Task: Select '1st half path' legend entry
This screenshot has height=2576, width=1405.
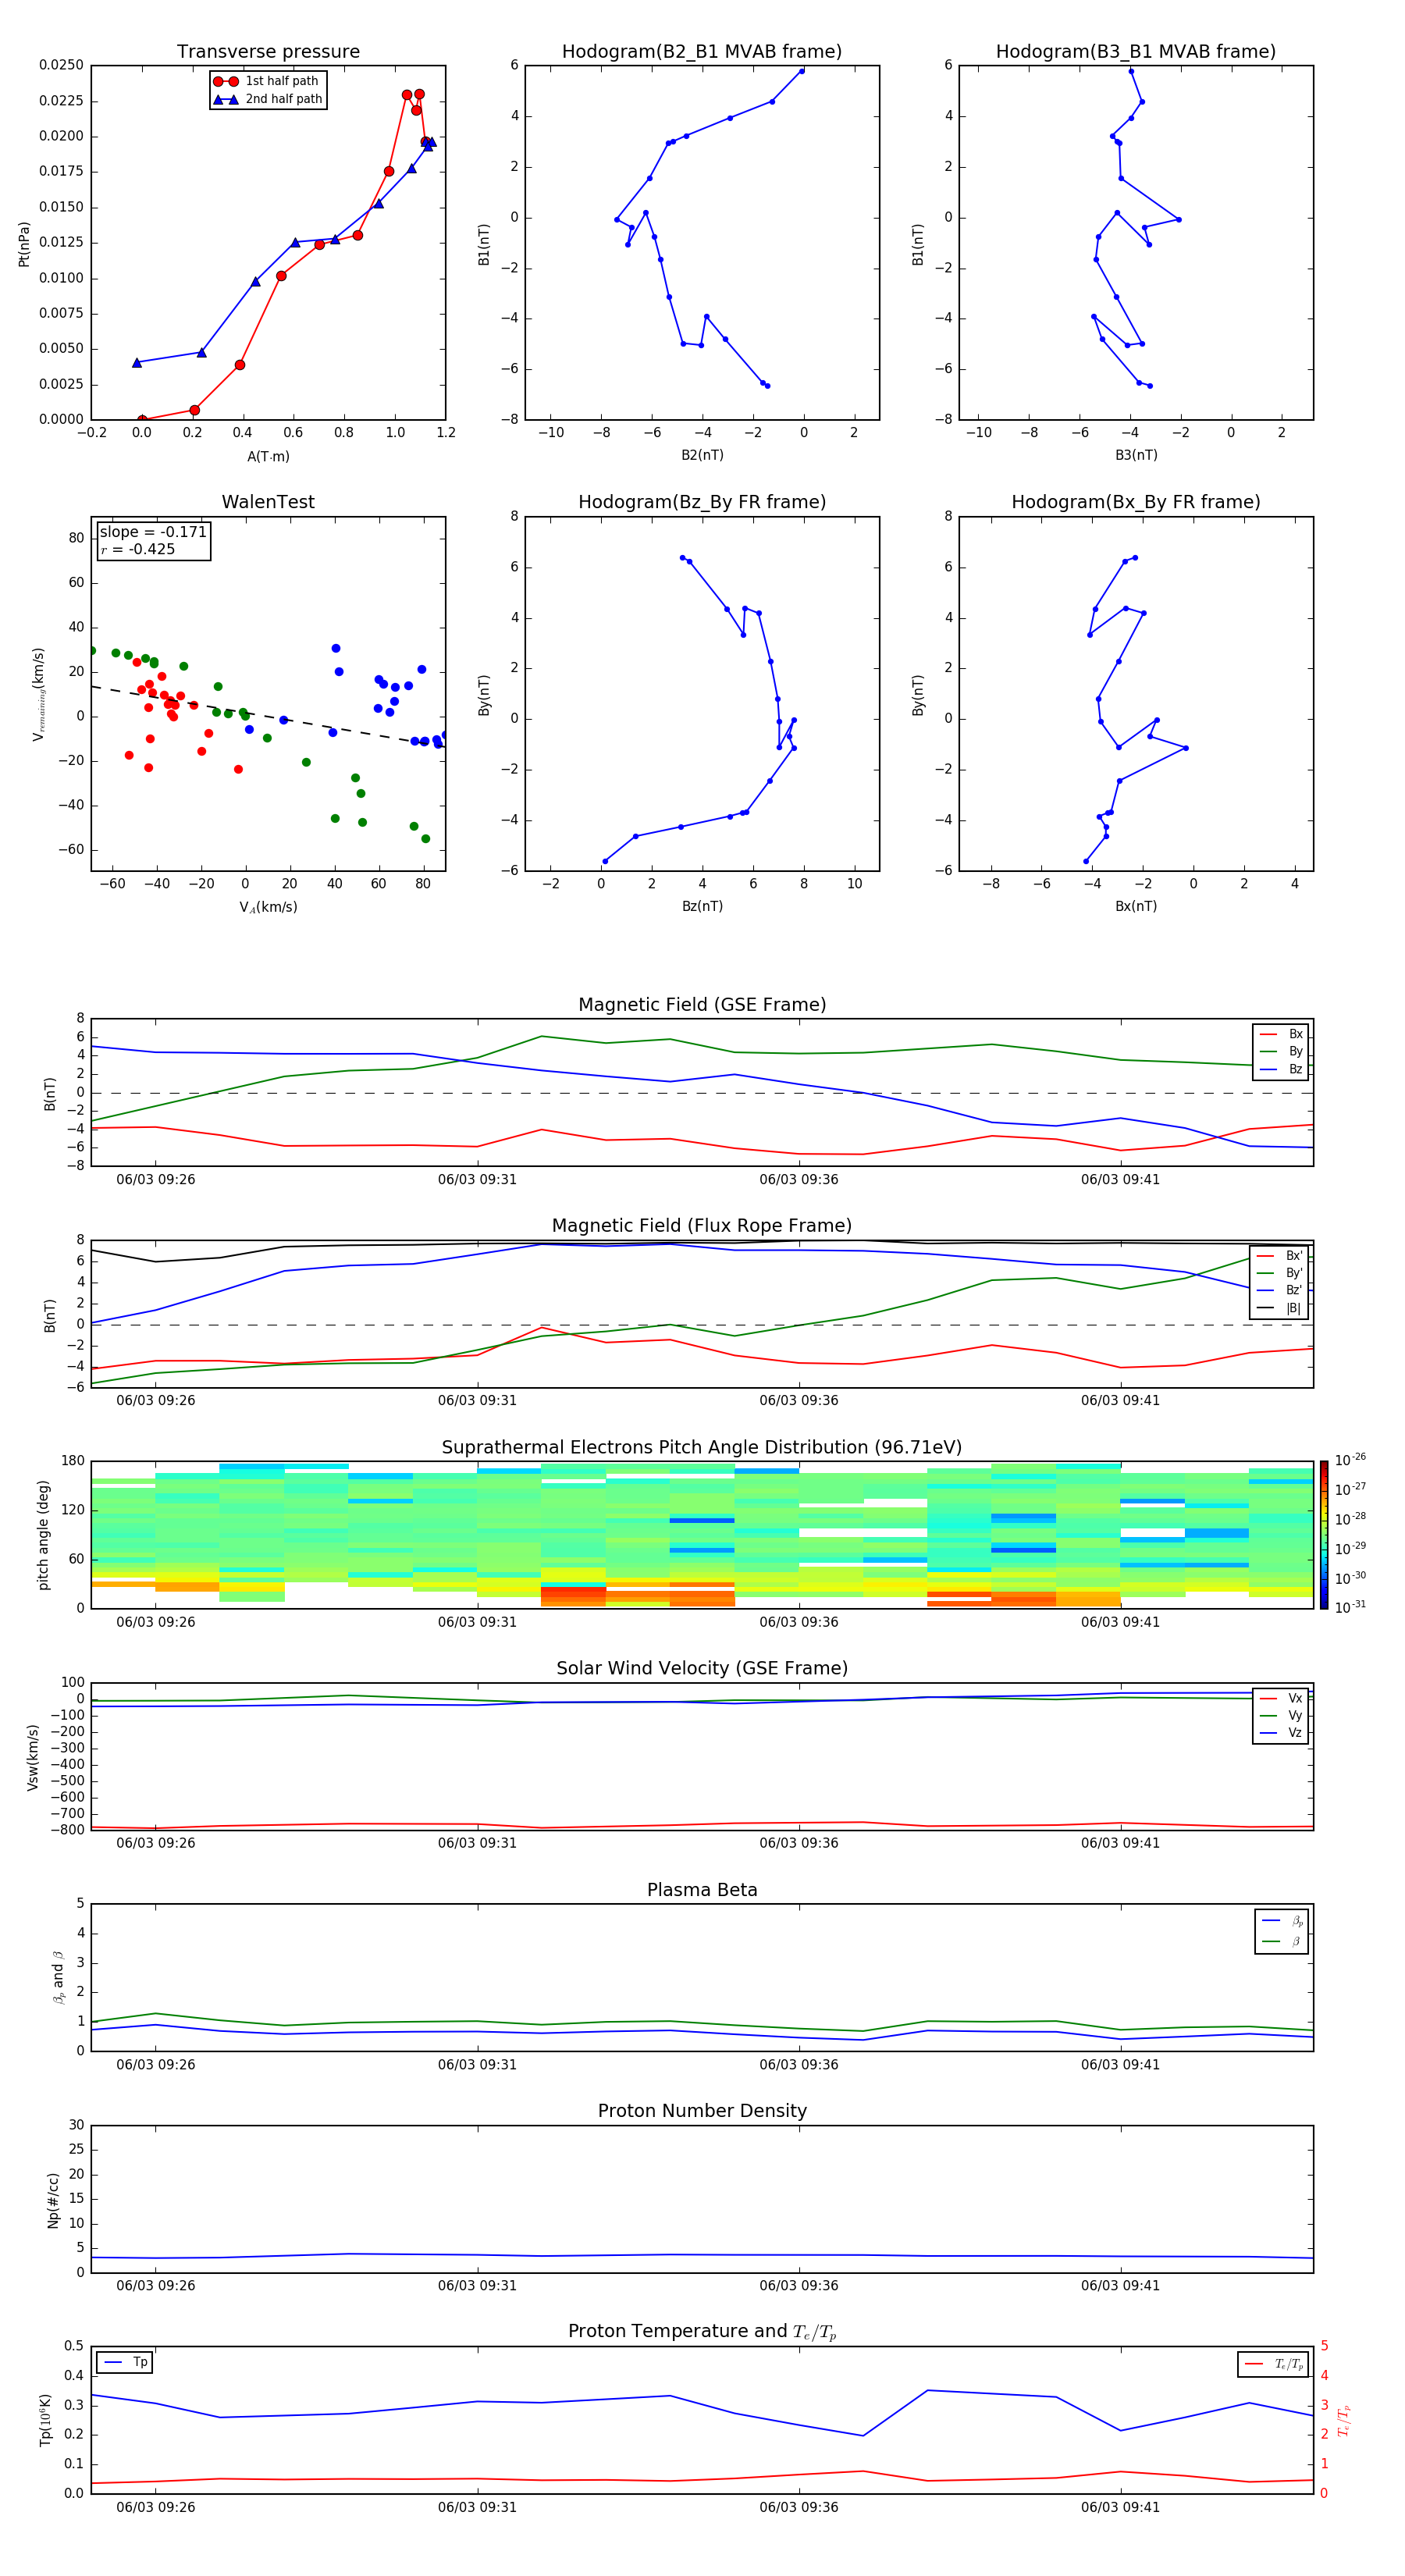Action: pyautogui.click(x=268, y=81)
